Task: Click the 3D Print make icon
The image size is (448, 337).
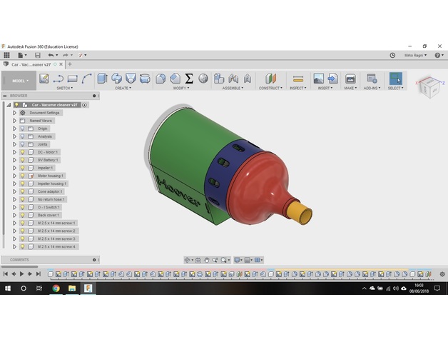Action: tap(350, 79)
